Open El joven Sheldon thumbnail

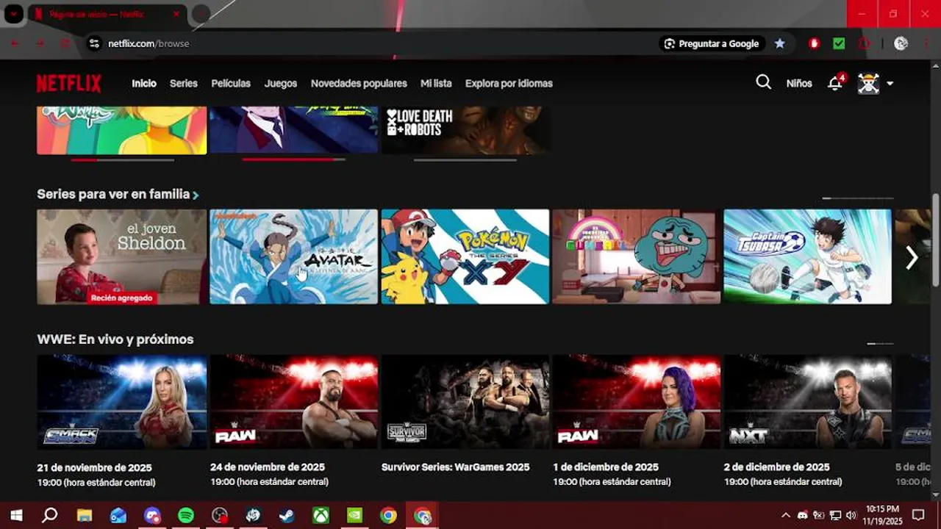[122, 256]
